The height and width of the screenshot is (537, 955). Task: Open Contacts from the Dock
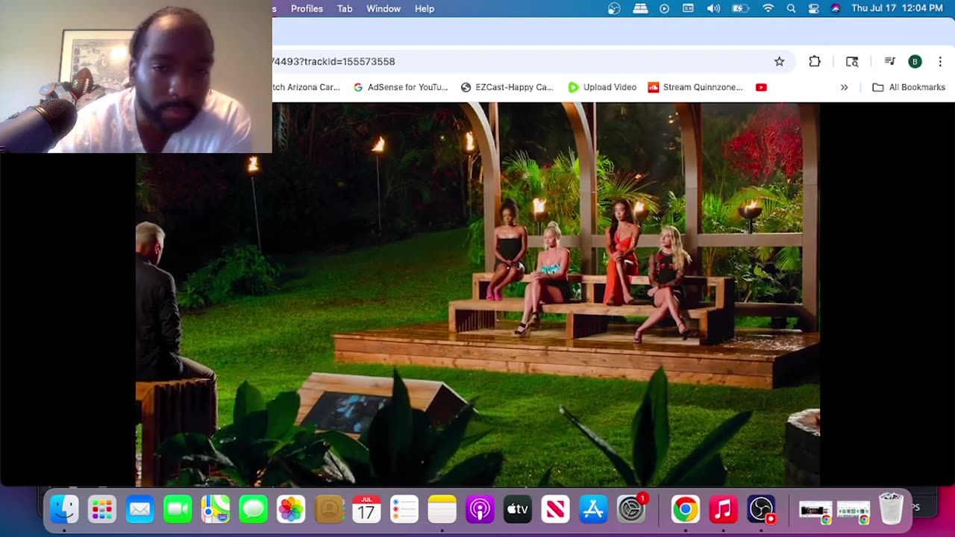click(329, 510)
